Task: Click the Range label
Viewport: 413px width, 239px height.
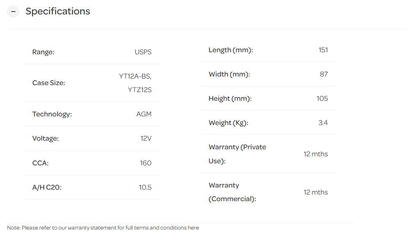Action: [x=43, y=52]
